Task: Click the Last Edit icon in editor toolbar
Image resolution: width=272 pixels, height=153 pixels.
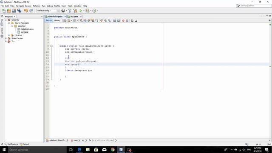Action: (65, 21)
